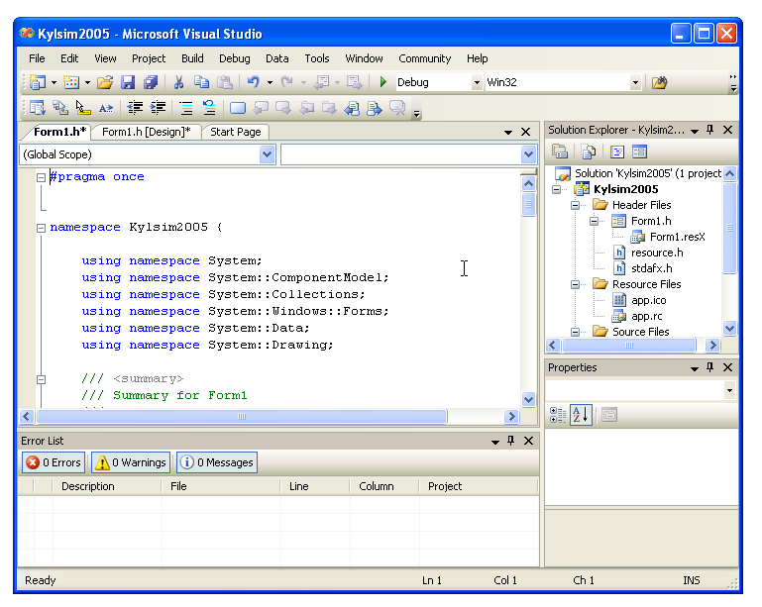
Task: Open the members dropdown beside Global Scope
Action: (528, 154)
